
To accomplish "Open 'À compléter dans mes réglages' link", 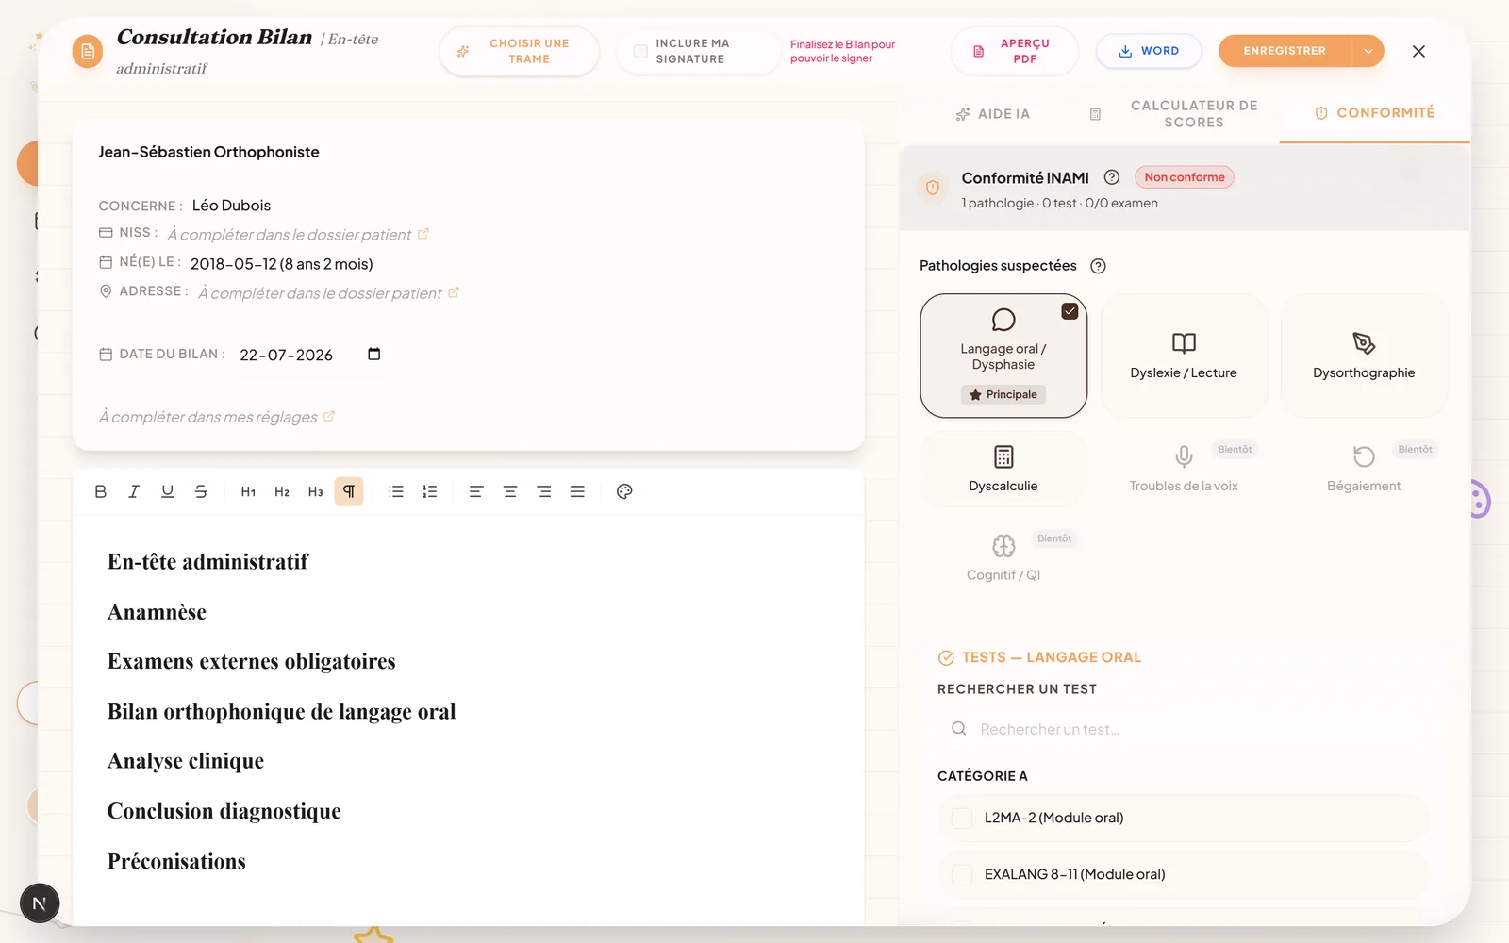I will (x=329, y=416).
